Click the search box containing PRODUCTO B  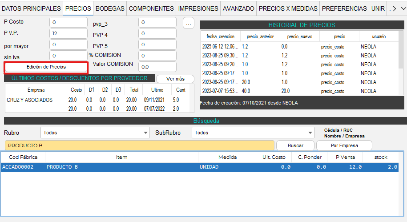click(139, 145)
